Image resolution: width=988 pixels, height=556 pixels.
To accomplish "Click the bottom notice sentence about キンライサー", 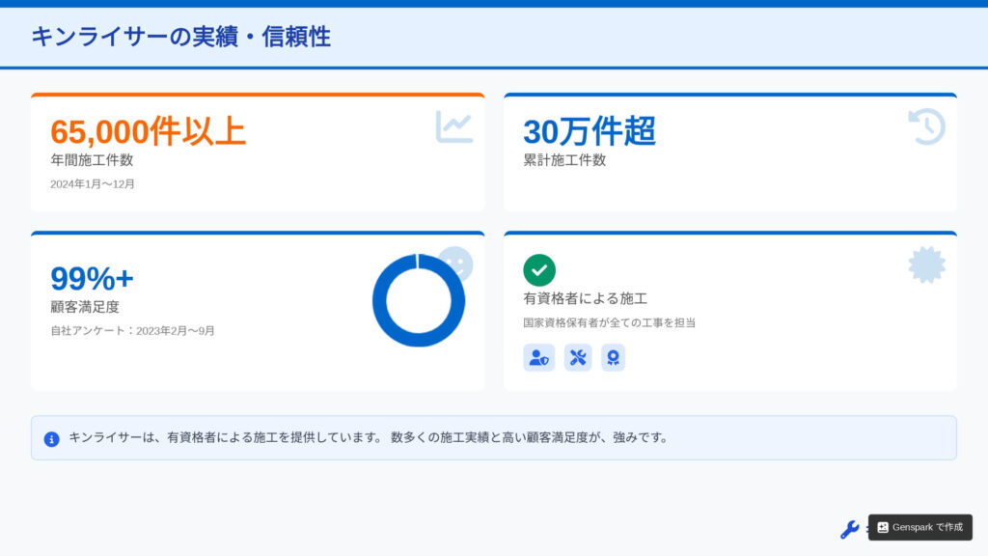I will (x=370, y=437).
